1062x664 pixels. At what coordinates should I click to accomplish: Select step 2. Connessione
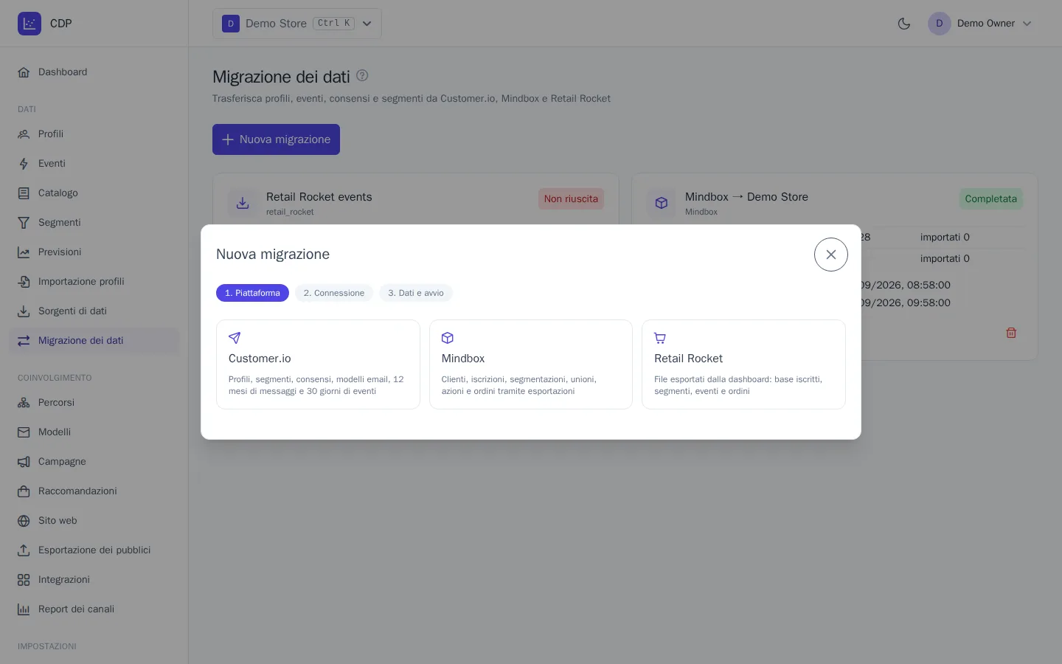pyautogui.click(x=334, y=293)
